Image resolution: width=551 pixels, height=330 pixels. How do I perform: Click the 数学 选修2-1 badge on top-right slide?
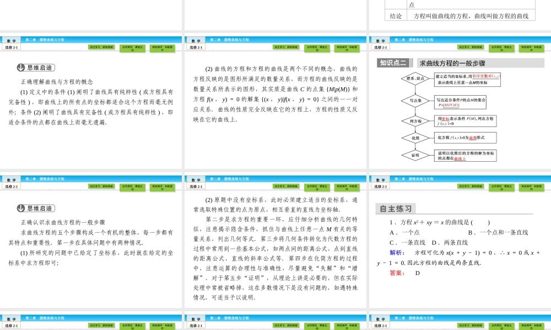point(381,43)
